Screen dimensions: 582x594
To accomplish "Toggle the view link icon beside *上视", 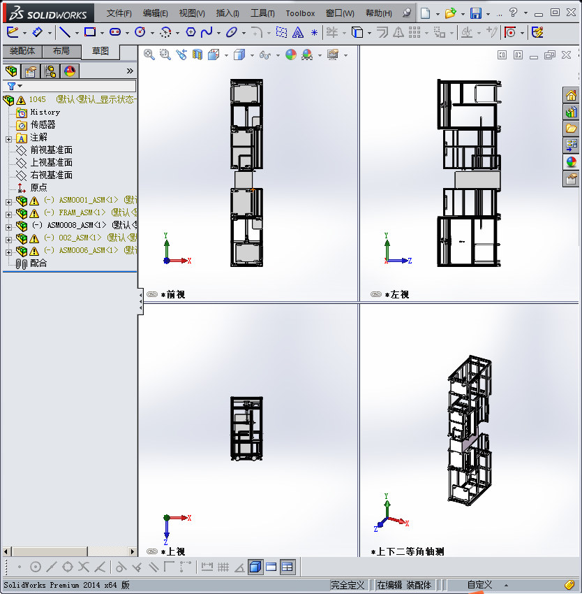I will 152,551.
